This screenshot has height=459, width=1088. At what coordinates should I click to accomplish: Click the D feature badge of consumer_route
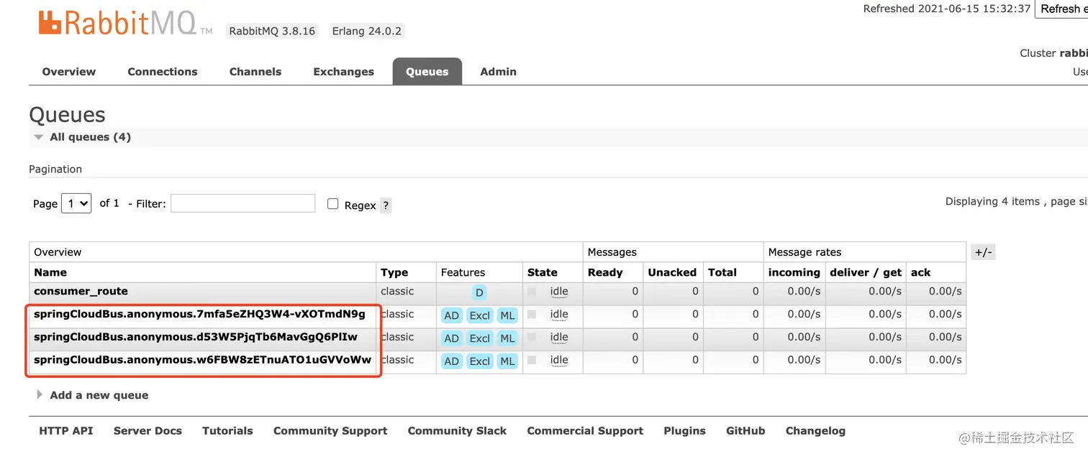[x=479, y=292]
